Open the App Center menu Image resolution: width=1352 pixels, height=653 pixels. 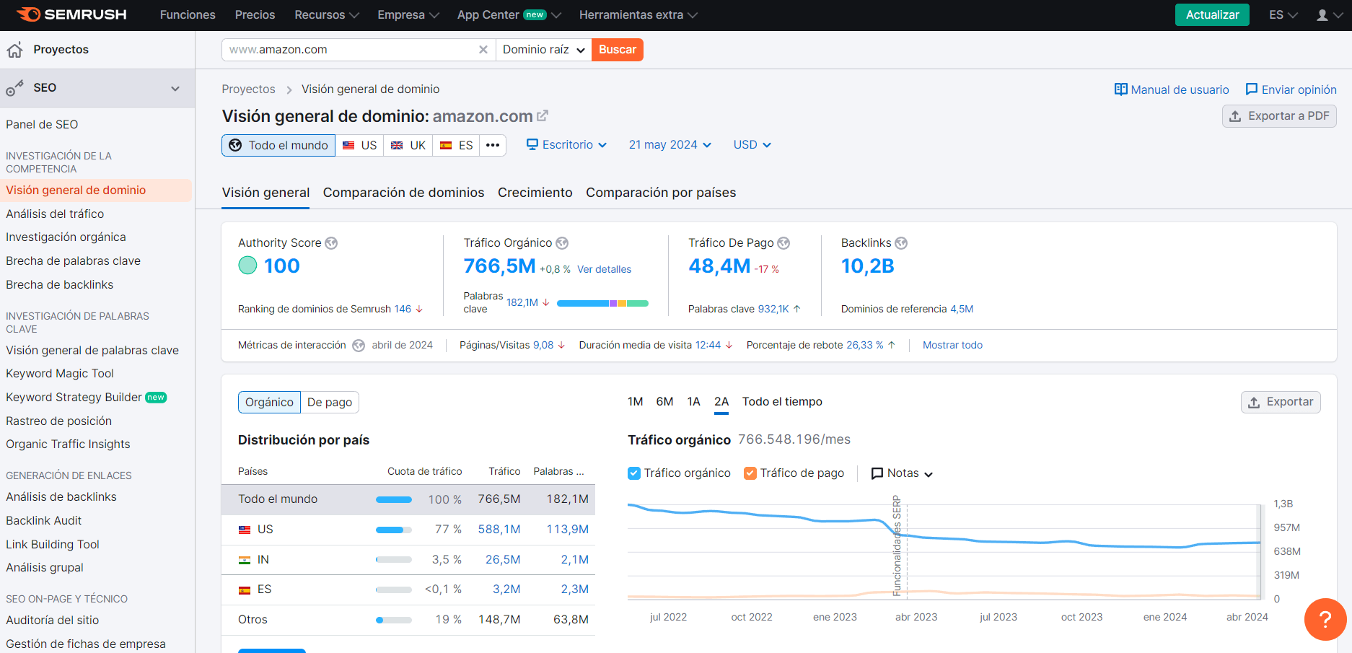pos(508,14)
